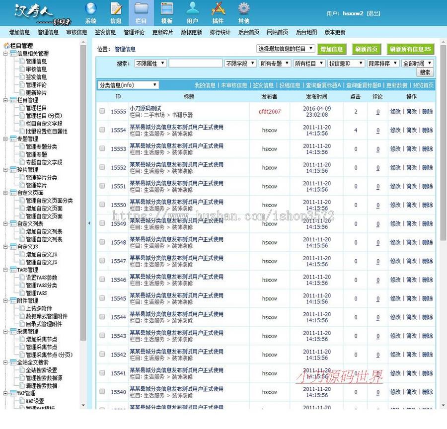The width and height of the screenshot is (447, 429).
Task: Open the 所有栏目 dropdown
Action: click(309, 63)
